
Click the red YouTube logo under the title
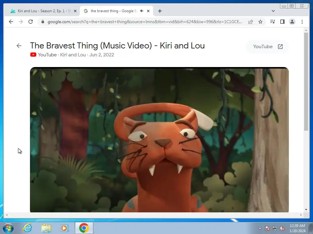tap(33, 55)
